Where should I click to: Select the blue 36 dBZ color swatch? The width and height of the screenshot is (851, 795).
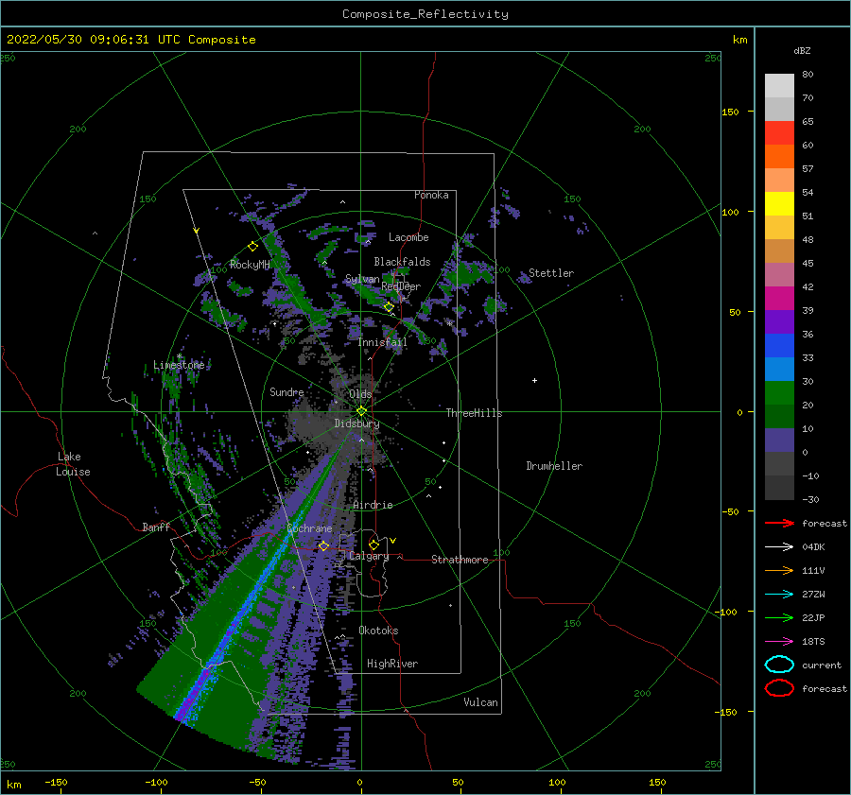[x=779, y=345]
